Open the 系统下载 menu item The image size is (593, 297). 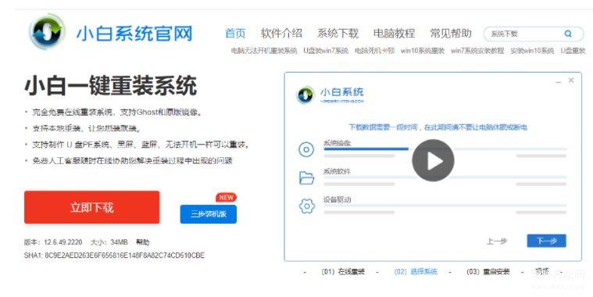(x=338, y=34)
